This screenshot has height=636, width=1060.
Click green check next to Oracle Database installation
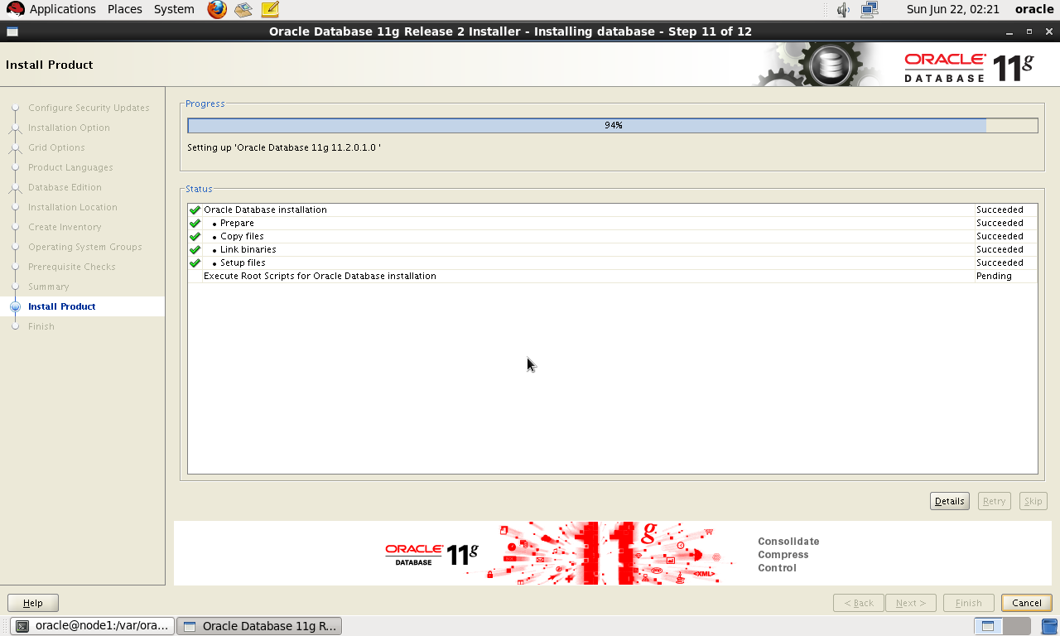pos(195,210)
